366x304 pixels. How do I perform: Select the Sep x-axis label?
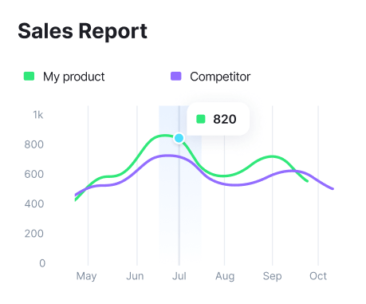pyautogui.click(x=272, y=276)
